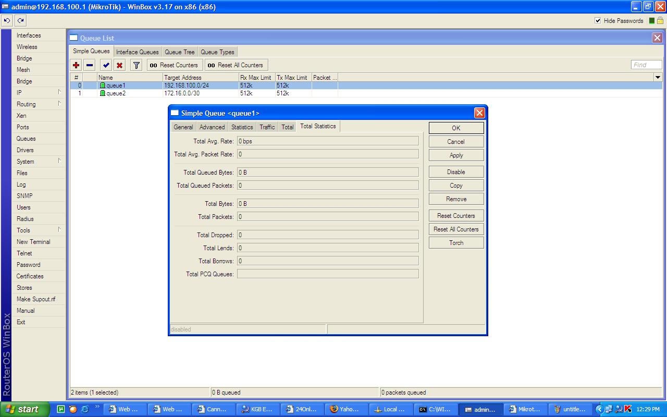Click the Undo arrow icon

(x=7, y=20)
